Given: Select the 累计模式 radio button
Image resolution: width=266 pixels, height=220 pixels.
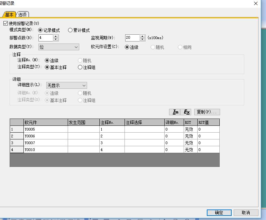Looking at the screenshot, I should 70,30.
